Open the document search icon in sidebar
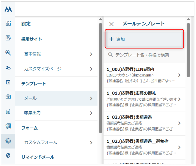The height and width of the screenshot is (166, 196). (x=8, y=38)
